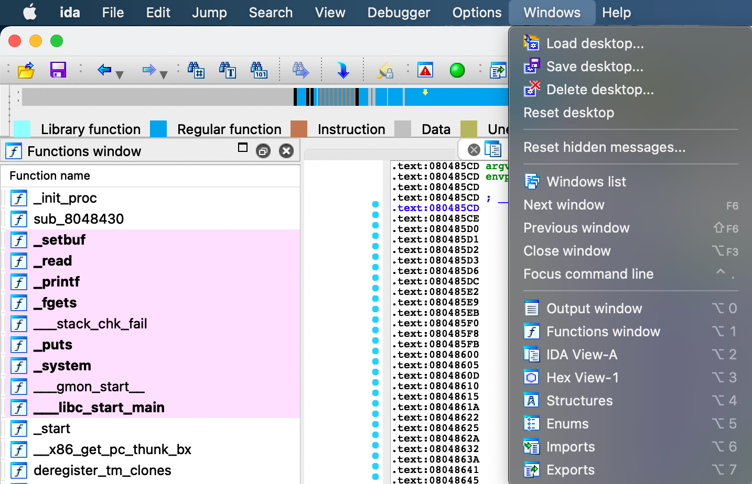This screenshot has height=484, width=752.
Task: Open the Jump menu
Action: tap(209, 13)
